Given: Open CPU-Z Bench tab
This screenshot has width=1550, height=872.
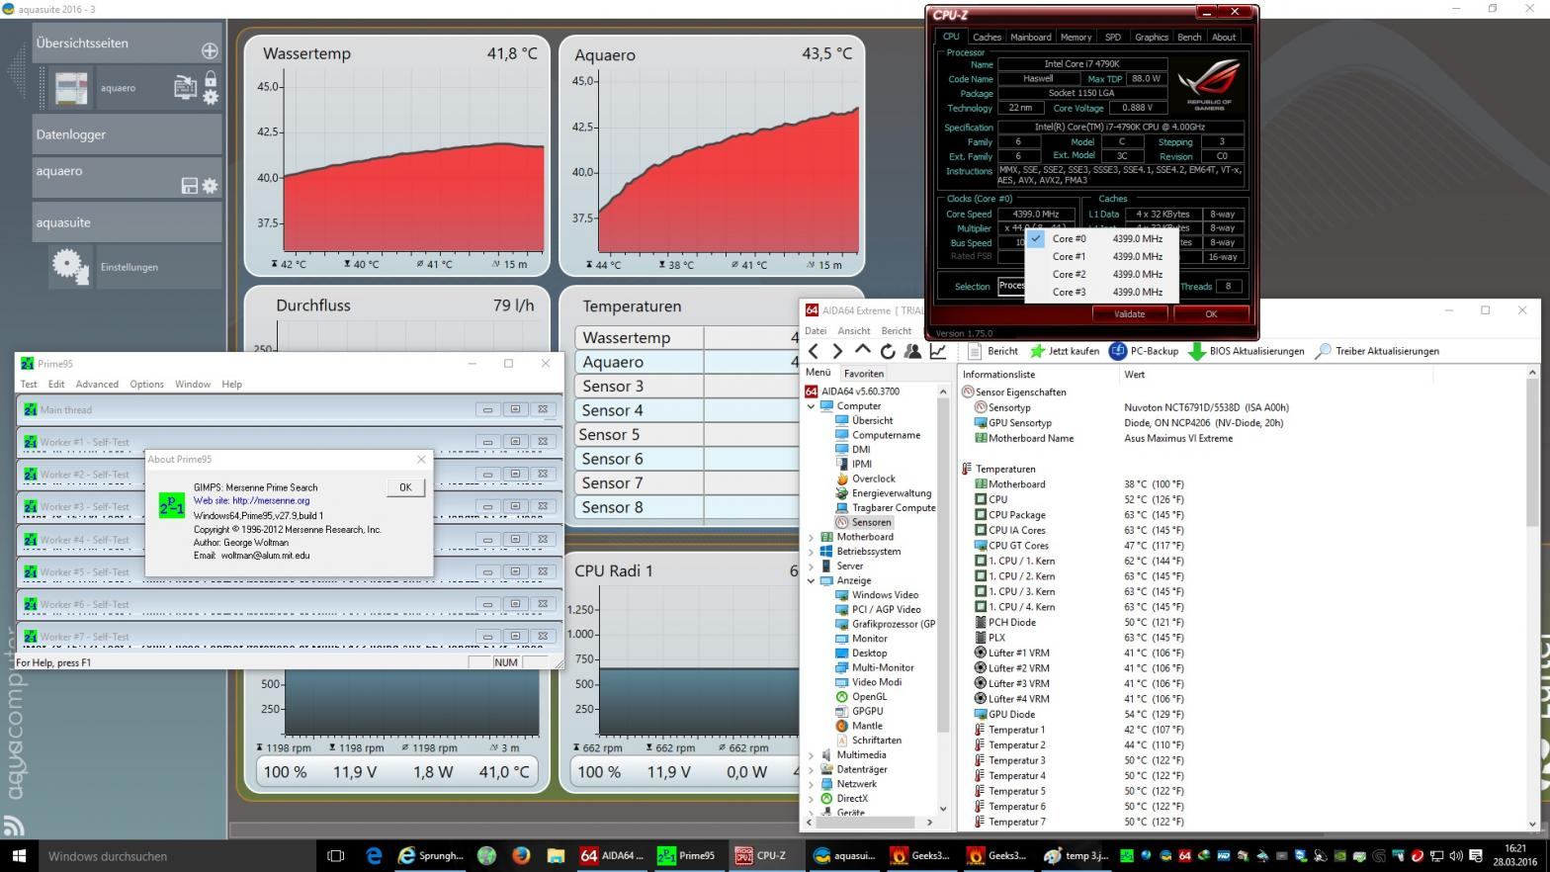Looking at the screenshot, I should coord(1189,38).
